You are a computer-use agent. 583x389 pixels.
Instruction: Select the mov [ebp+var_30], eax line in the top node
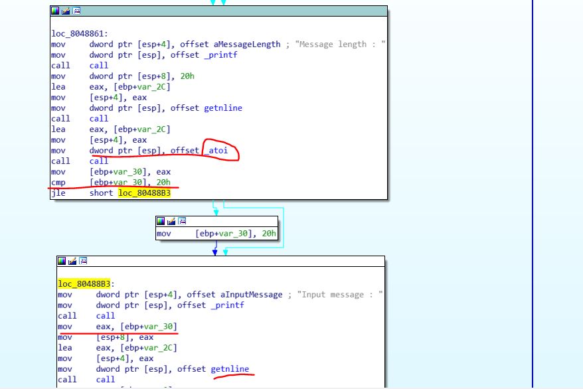coord(111,172)
